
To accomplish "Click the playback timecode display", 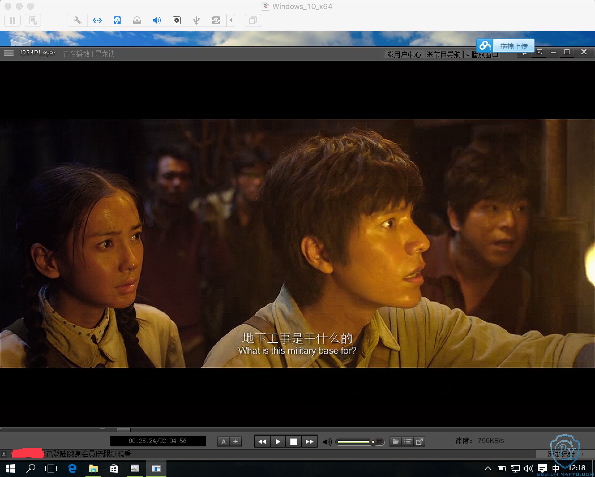I will pos(158,441).
